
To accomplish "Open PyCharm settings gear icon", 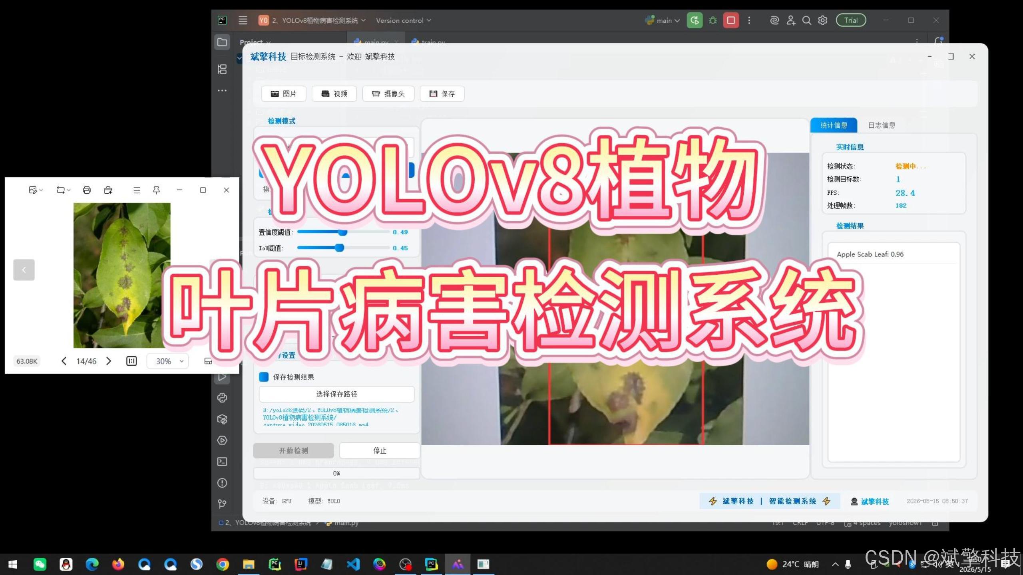I will [823, 20].
